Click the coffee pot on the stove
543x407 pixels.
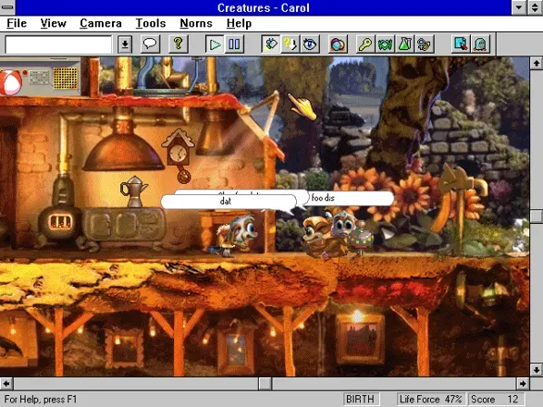pyautogui.click(x=133, y=191)
